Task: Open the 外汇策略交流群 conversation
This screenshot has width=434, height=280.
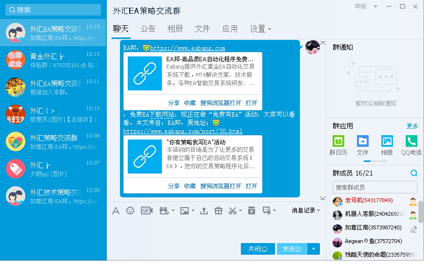Action: click(x=53, y=141)
